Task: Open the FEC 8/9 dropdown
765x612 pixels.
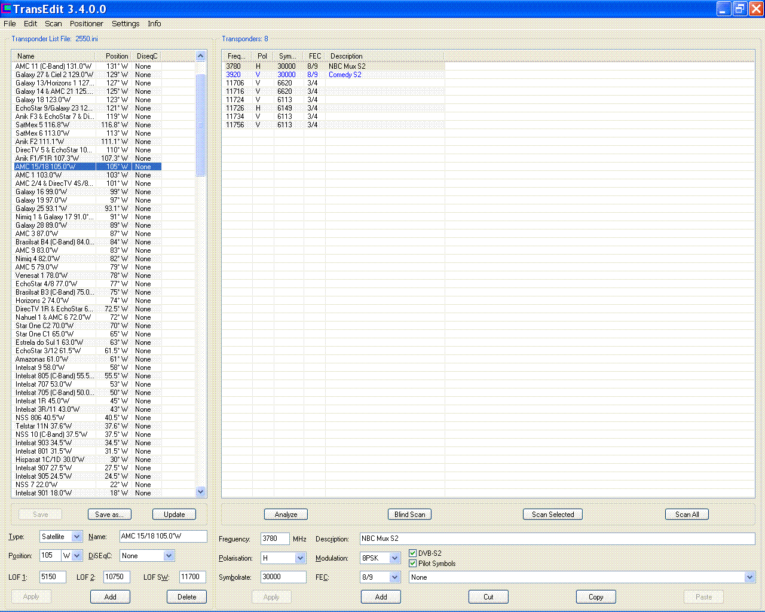Action: point(394,577)
